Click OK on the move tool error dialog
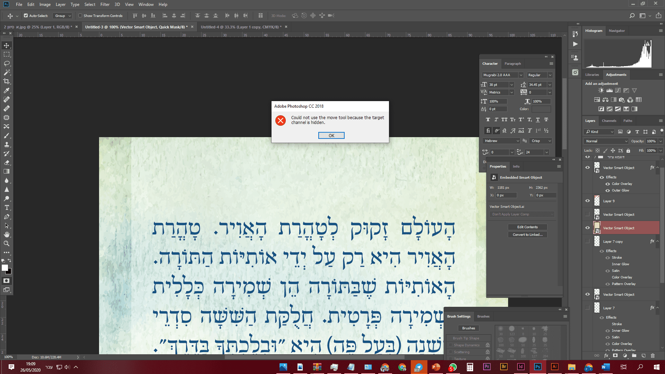The image size is (665, 374). 331,135
